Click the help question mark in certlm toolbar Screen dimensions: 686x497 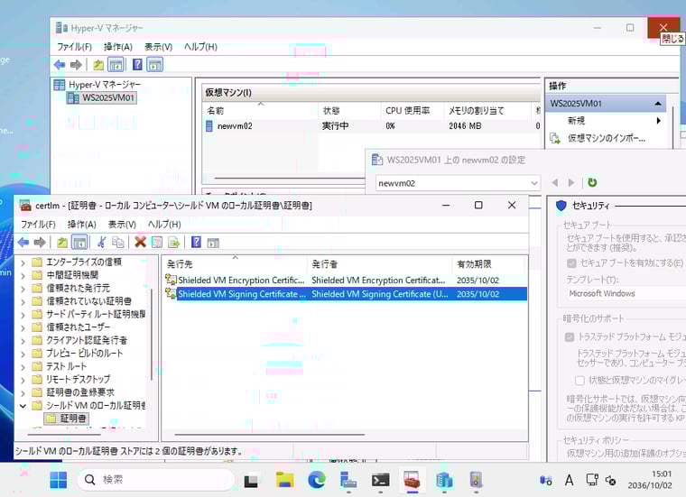(x=196, y=242)
